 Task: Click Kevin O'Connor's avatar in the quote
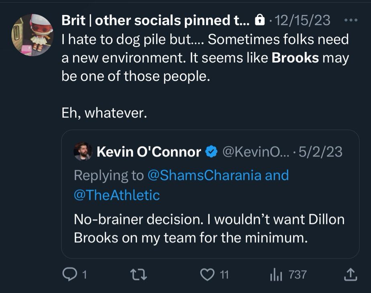point(82,152)
